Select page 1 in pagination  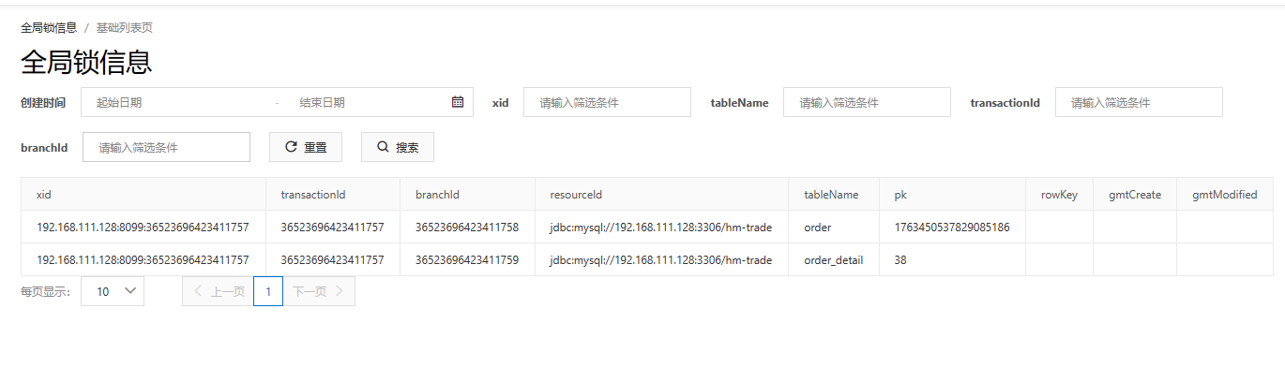pyautogui.click(x=268, y=291)
